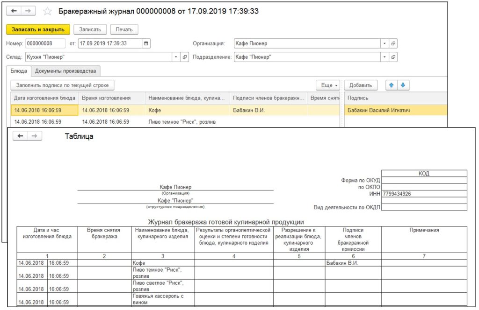Select the Блюда tab

[19, 71]
